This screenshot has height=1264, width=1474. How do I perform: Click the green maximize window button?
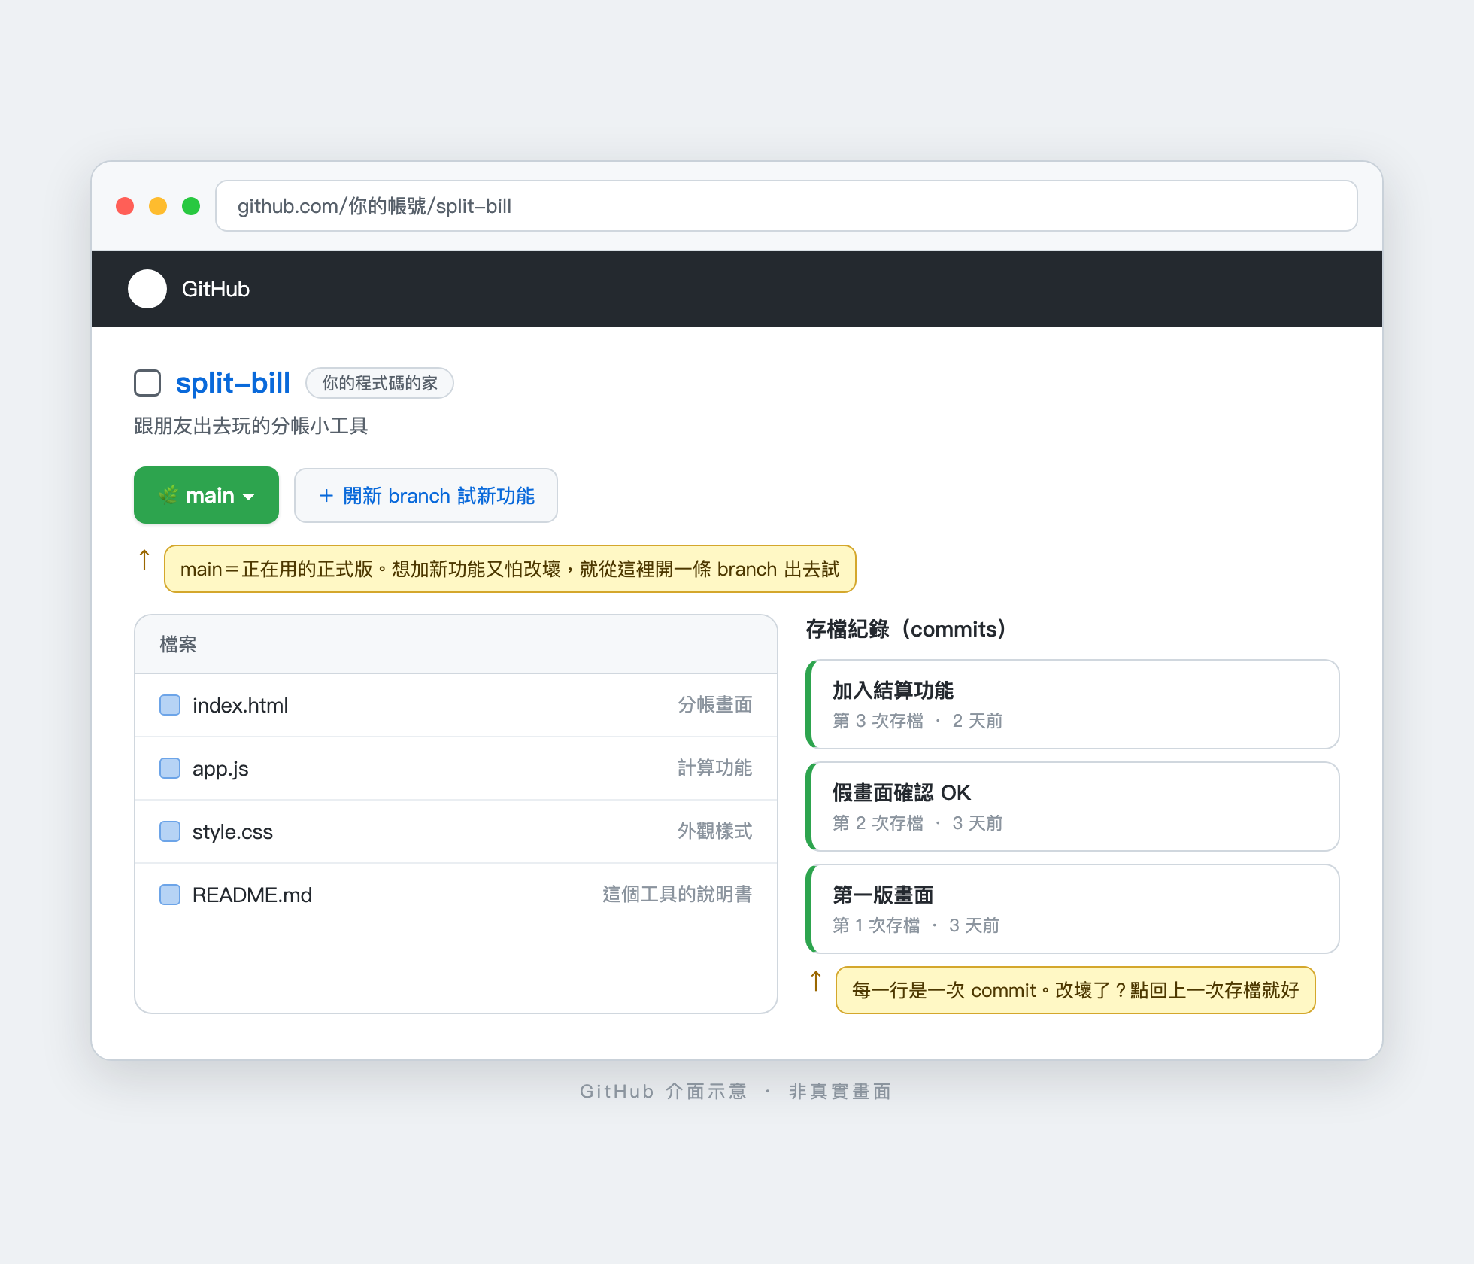click(191, 205)
